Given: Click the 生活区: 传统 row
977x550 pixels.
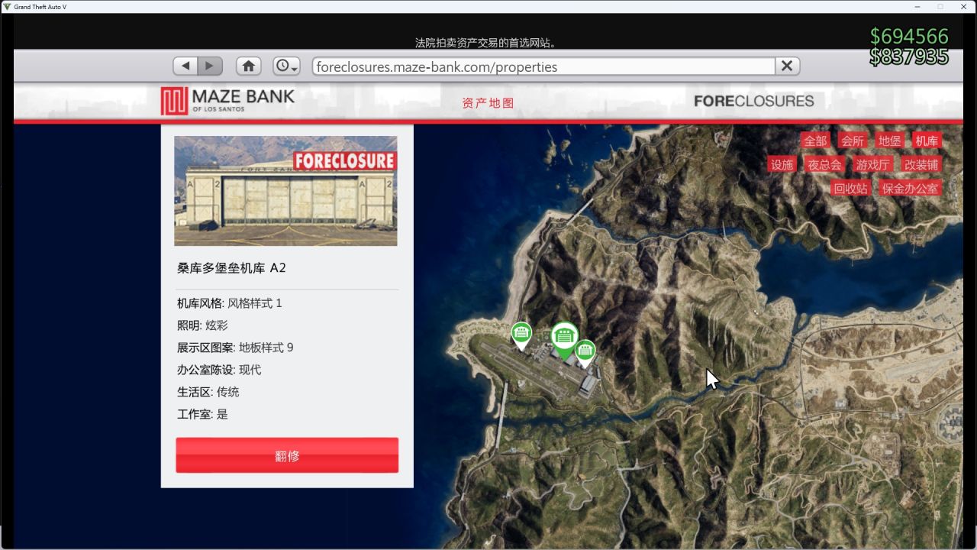Looking at the screenshot, I should [x=208, y=392].
